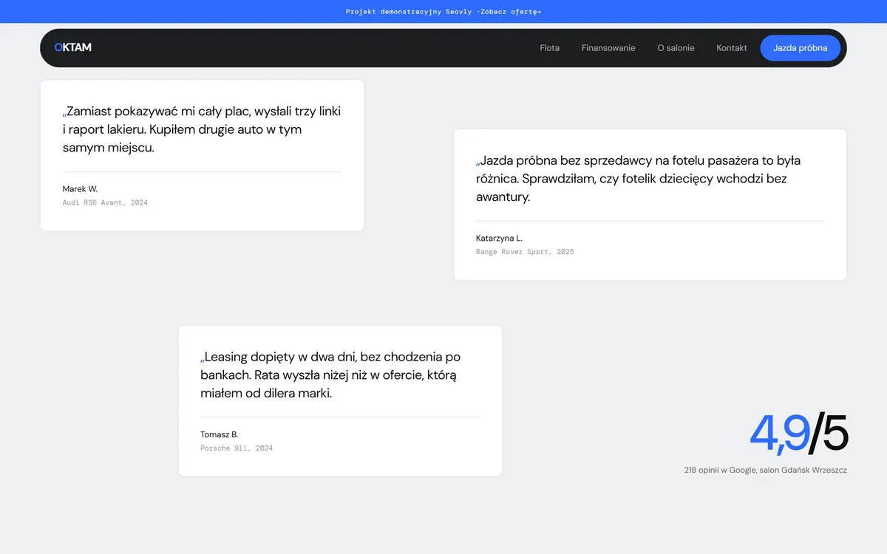Click the Porsche 911, 2024 label
This screenshot has height=554, width=887.
(237, 448)
